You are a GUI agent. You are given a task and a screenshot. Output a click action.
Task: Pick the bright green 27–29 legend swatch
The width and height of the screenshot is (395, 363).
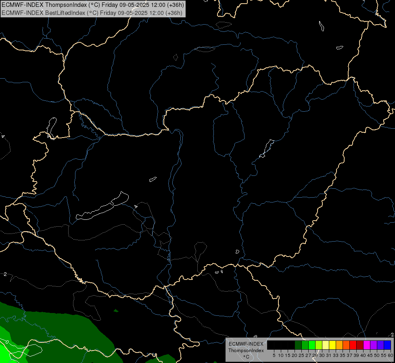312,345
